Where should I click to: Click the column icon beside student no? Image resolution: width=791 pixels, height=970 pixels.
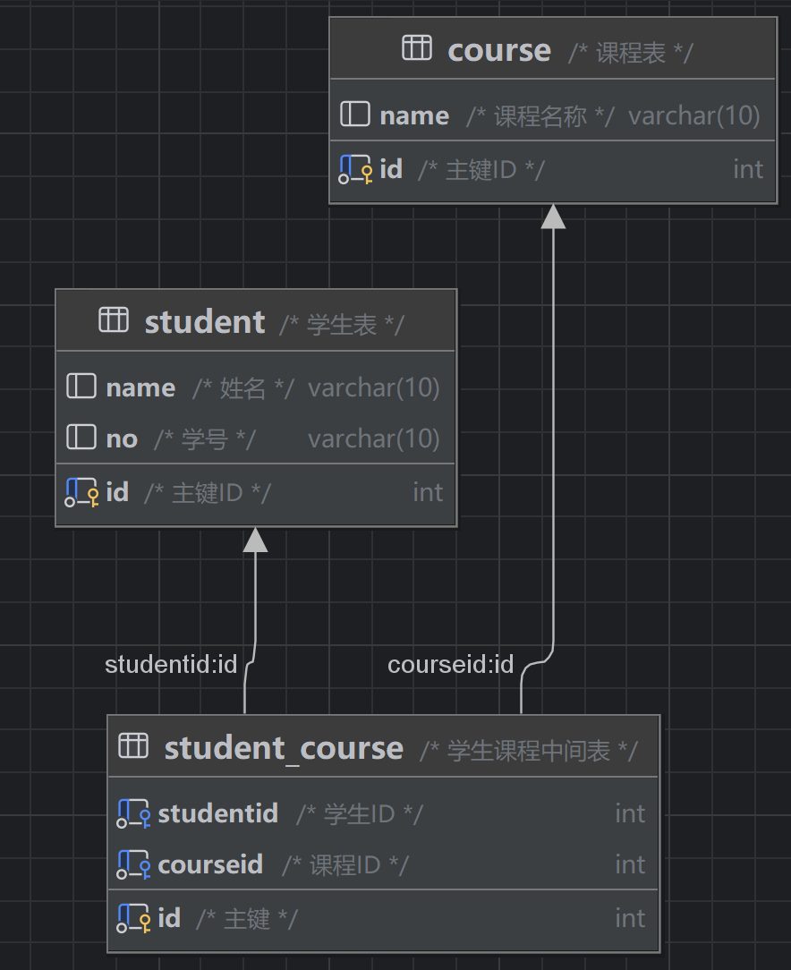coord(81,437)
